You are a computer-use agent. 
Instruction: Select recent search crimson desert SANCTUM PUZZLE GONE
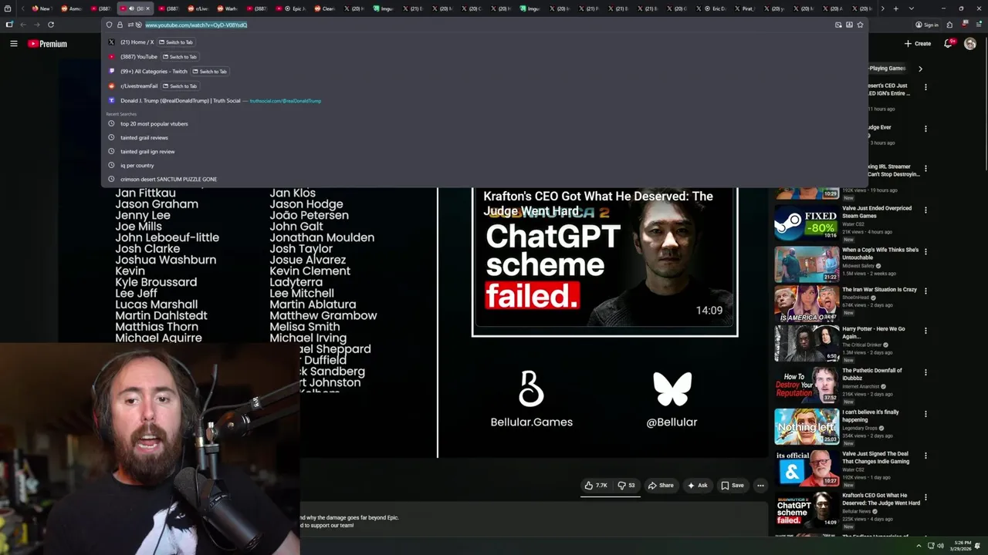point(485,179)
